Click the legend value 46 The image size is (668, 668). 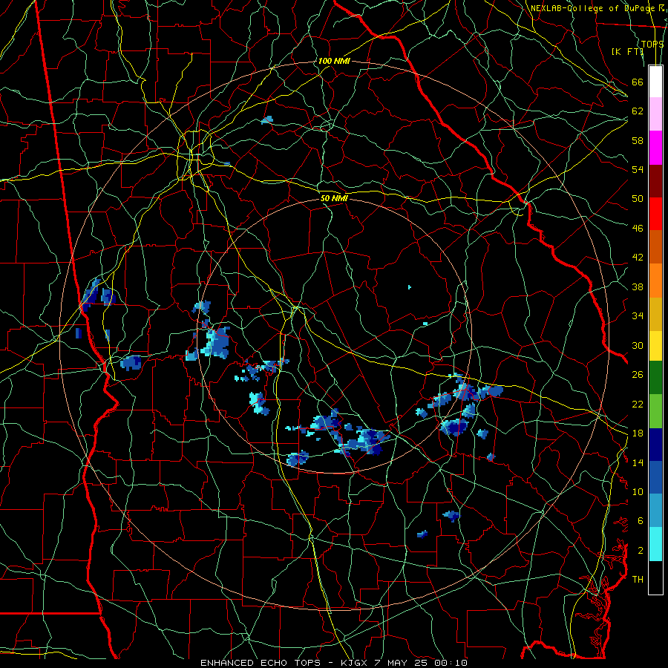[638, 229]
